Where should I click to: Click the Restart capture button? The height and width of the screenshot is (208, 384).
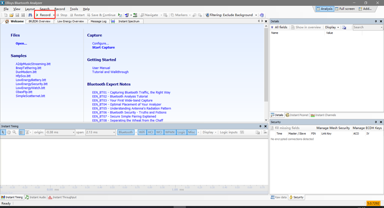[x=77, y=15]
